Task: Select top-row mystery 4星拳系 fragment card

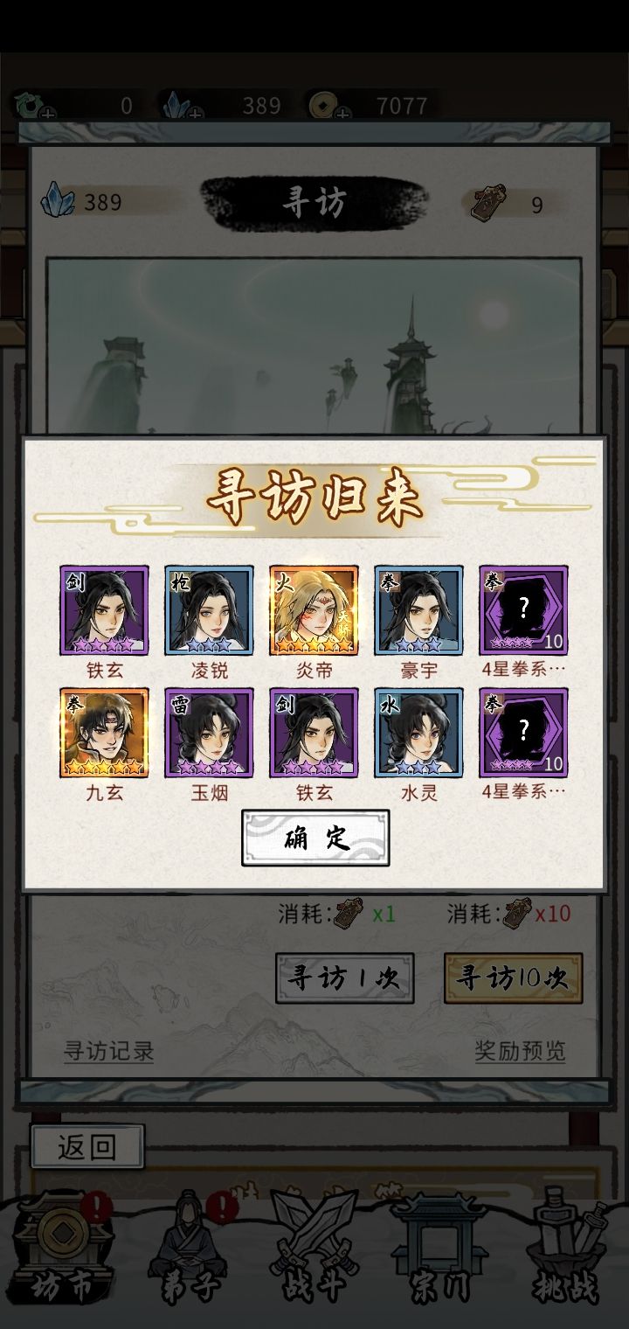Action: coord(523,610)
